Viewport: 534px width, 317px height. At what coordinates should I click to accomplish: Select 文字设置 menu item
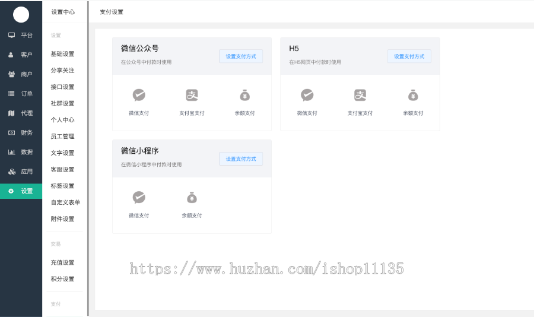pyautogui.click(x=63, y=153)
